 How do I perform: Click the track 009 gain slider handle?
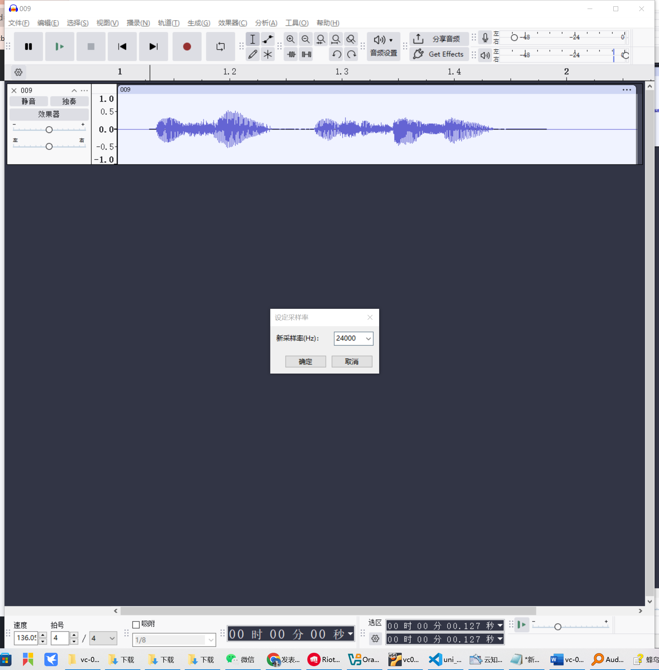[49, 130]
